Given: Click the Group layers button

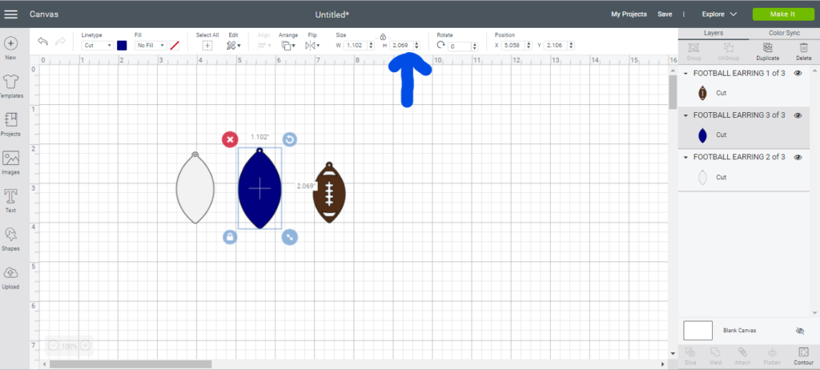Looking at the screenshot, I should (x=694, y=51).
